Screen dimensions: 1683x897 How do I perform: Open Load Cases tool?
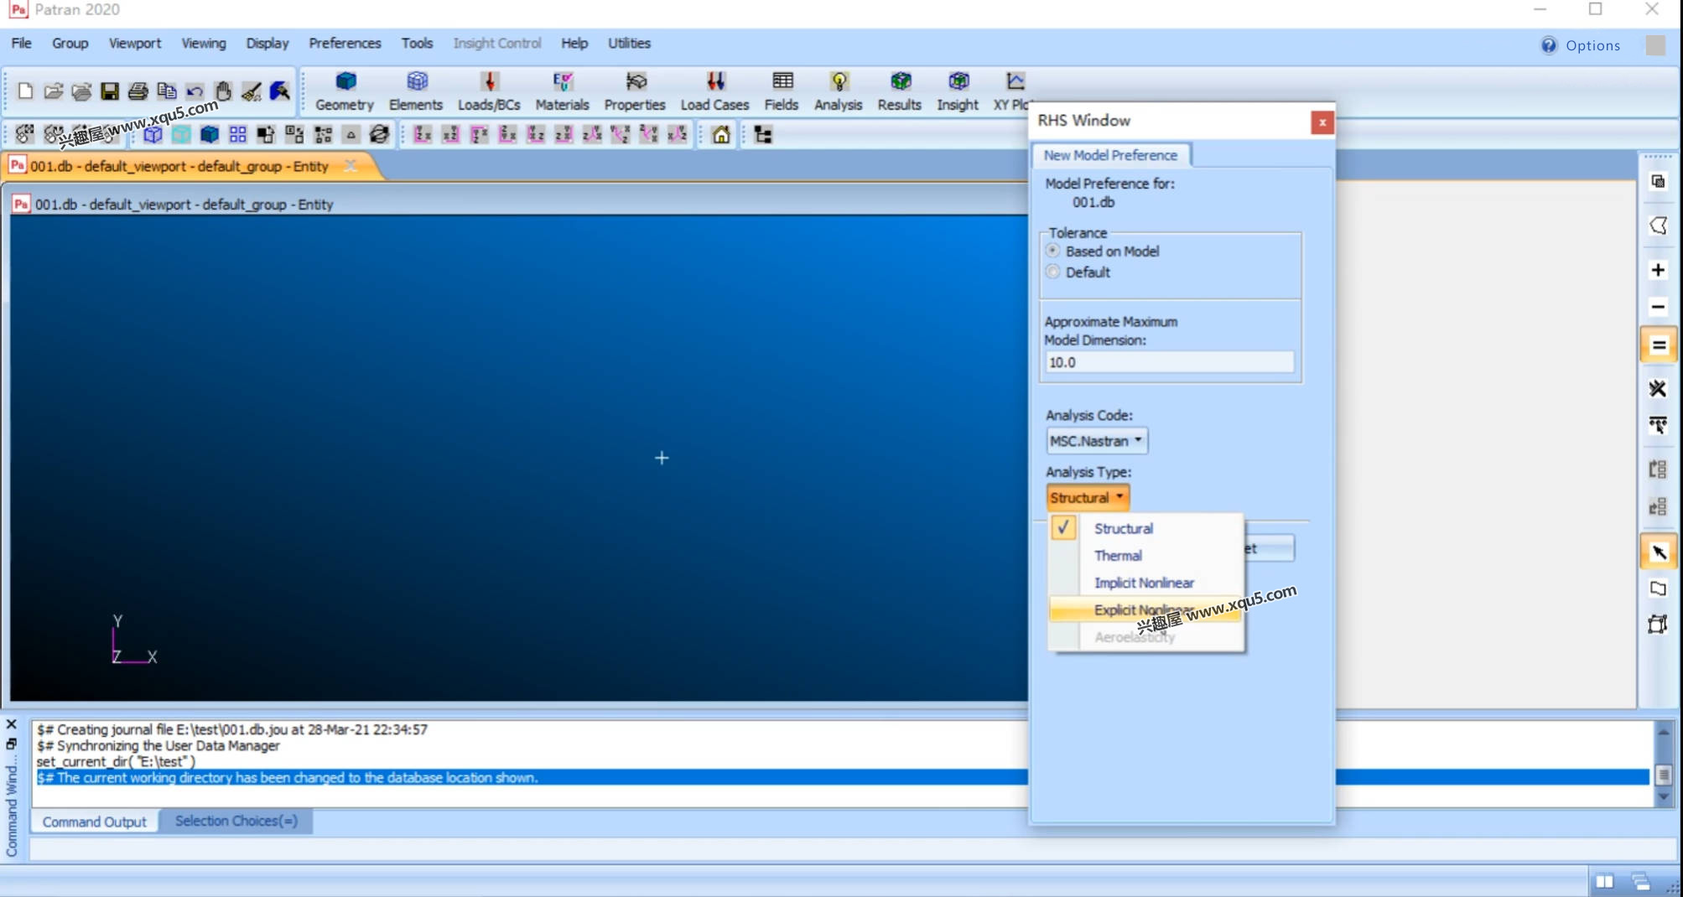click(714, 91)
